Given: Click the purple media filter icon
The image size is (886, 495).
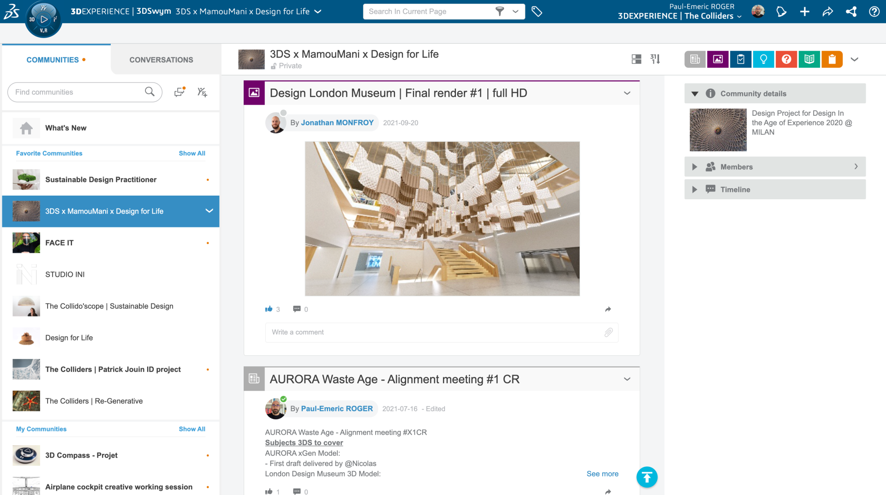Looking at the screenshot, I should click(x=718, y=59).
